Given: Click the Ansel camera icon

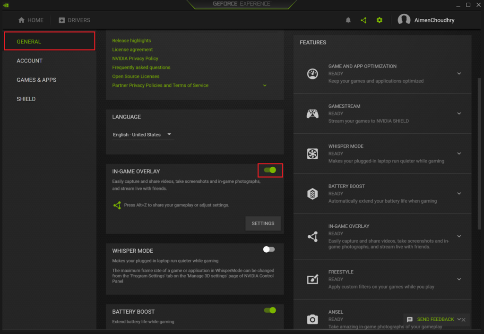Looking at the screenshot, I should tap(312, 319).
